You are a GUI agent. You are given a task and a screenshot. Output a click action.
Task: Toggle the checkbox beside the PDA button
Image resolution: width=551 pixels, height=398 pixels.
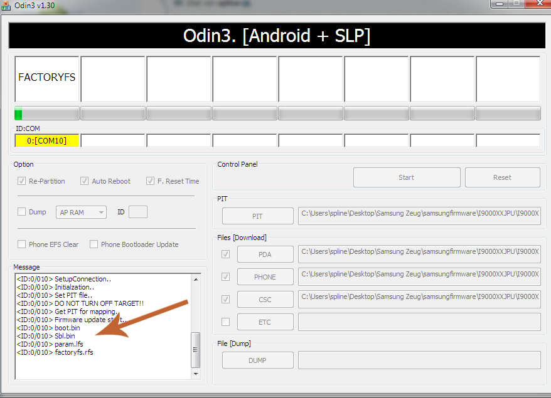225,254
